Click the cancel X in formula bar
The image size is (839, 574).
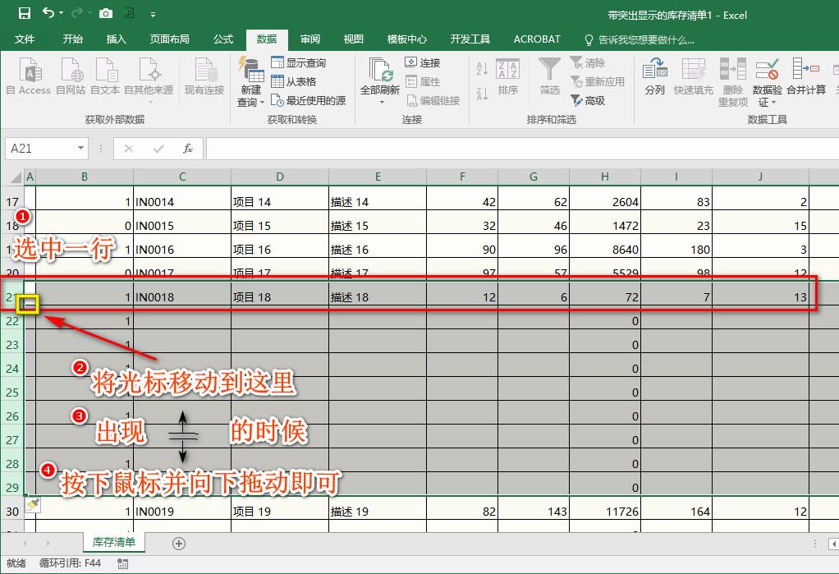[x=128, y=149]
